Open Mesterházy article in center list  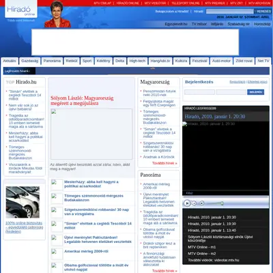(x=91, y=184)
